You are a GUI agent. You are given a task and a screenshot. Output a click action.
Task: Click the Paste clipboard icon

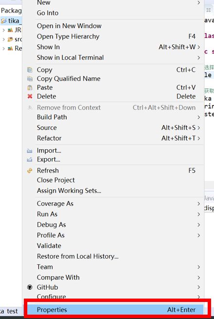click(30, 88)
